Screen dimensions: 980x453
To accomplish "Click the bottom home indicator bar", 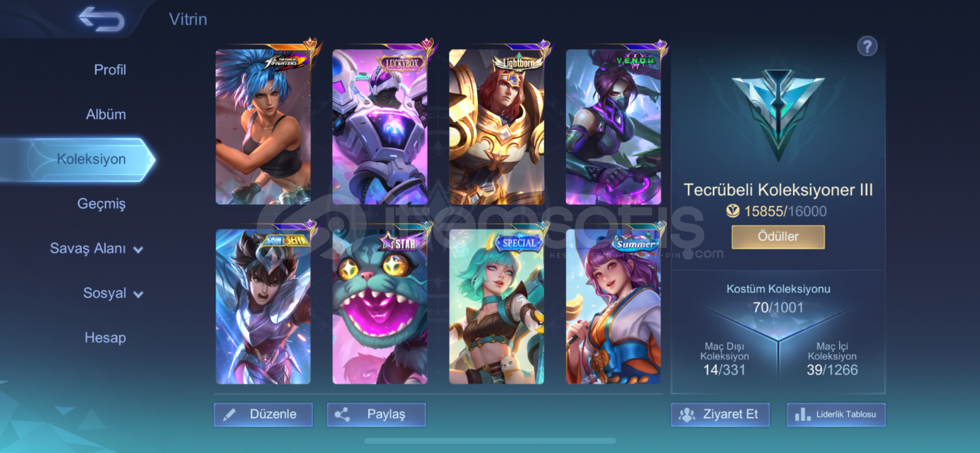I will point(490,441).
